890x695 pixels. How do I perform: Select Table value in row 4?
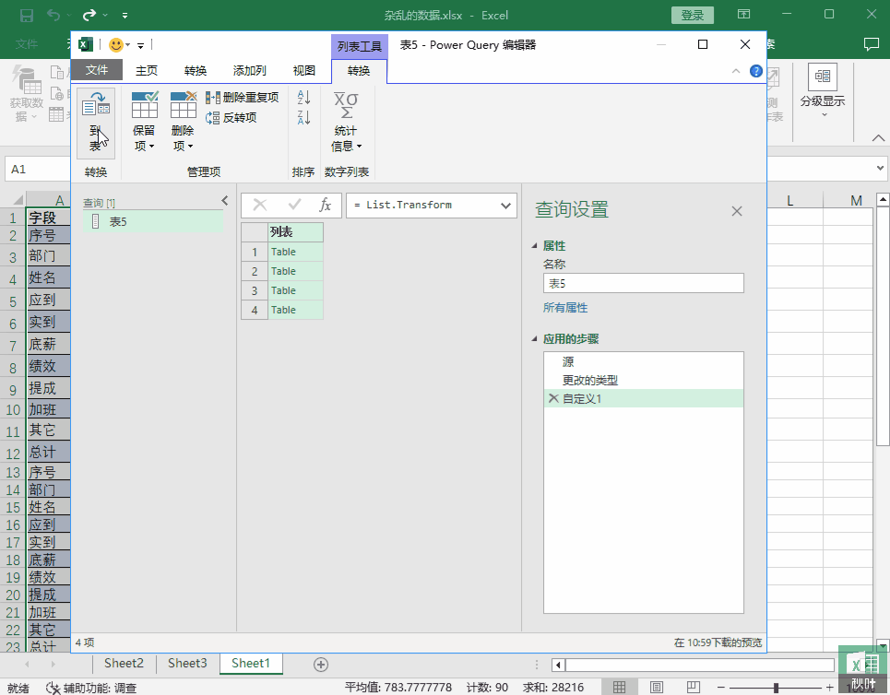coord(296,310)
